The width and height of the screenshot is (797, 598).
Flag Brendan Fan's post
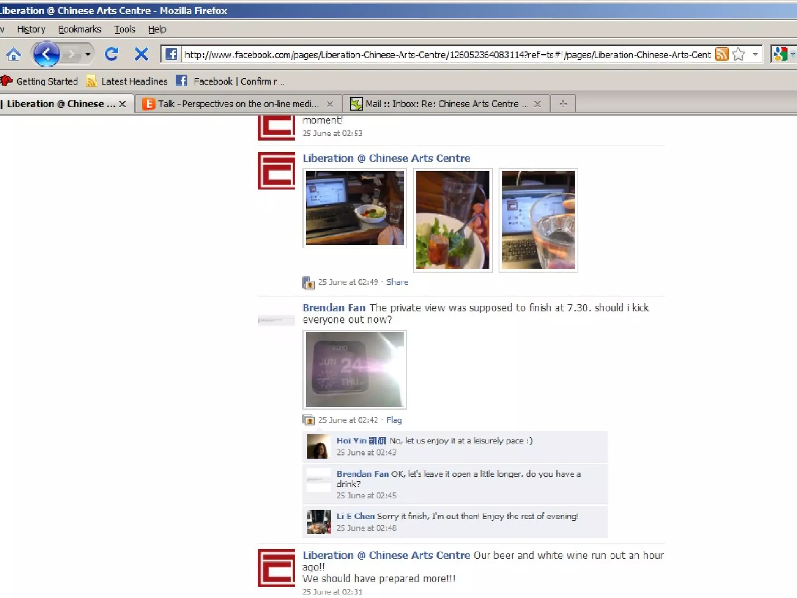coord(394,420)
